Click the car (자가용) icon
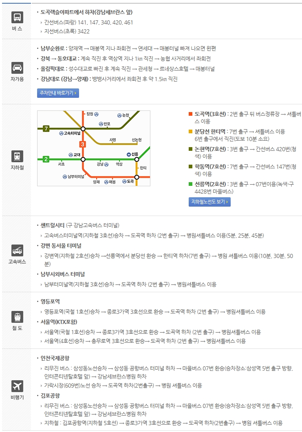The height and width of the screenshot is (432, 302). [17, 68]
